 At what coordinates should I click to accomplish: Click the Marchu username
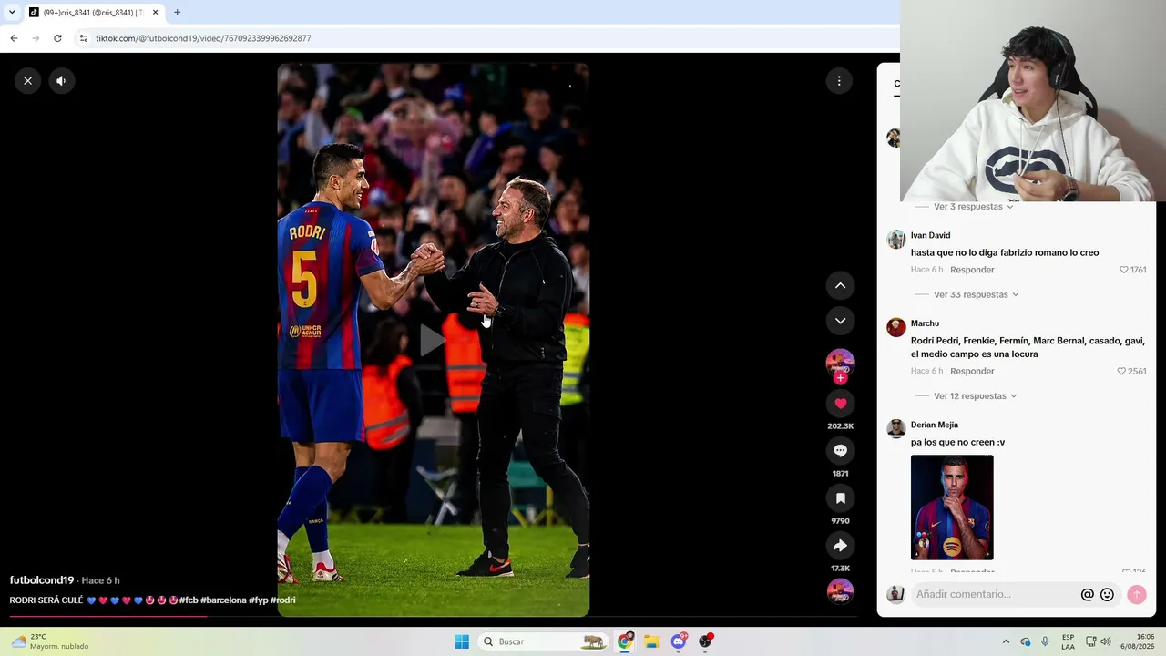925,323
